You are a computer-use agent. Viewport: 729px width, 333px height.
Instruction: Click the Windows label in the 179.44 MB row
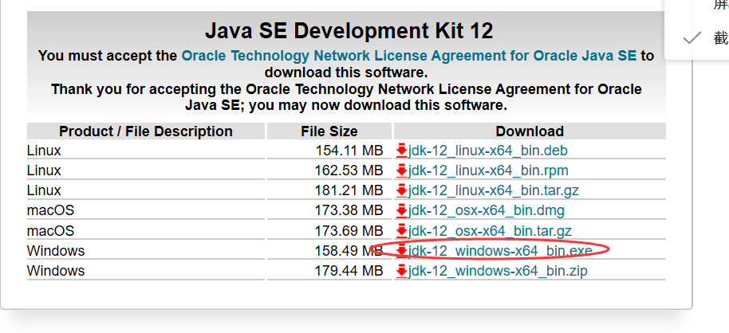click(56, 271)
